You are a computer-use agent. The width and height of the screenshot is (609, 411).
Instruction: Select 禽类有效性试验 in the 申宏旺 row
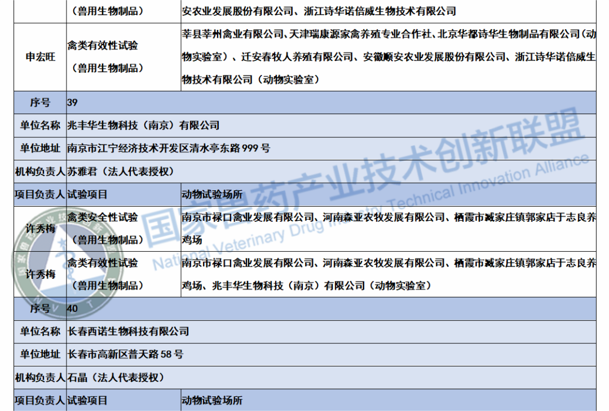[103, 46]
